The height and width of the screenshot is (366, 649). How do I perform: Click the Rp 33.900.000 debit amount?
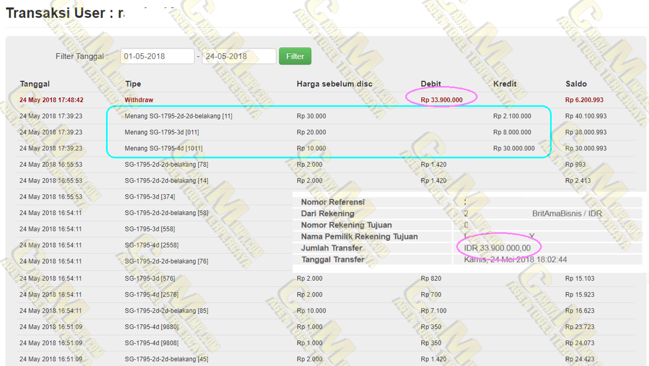point(441,100)
